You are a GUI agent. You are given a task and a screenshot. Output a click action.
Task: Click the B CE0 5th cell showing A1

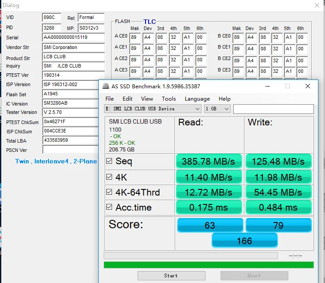click(290, 38)
